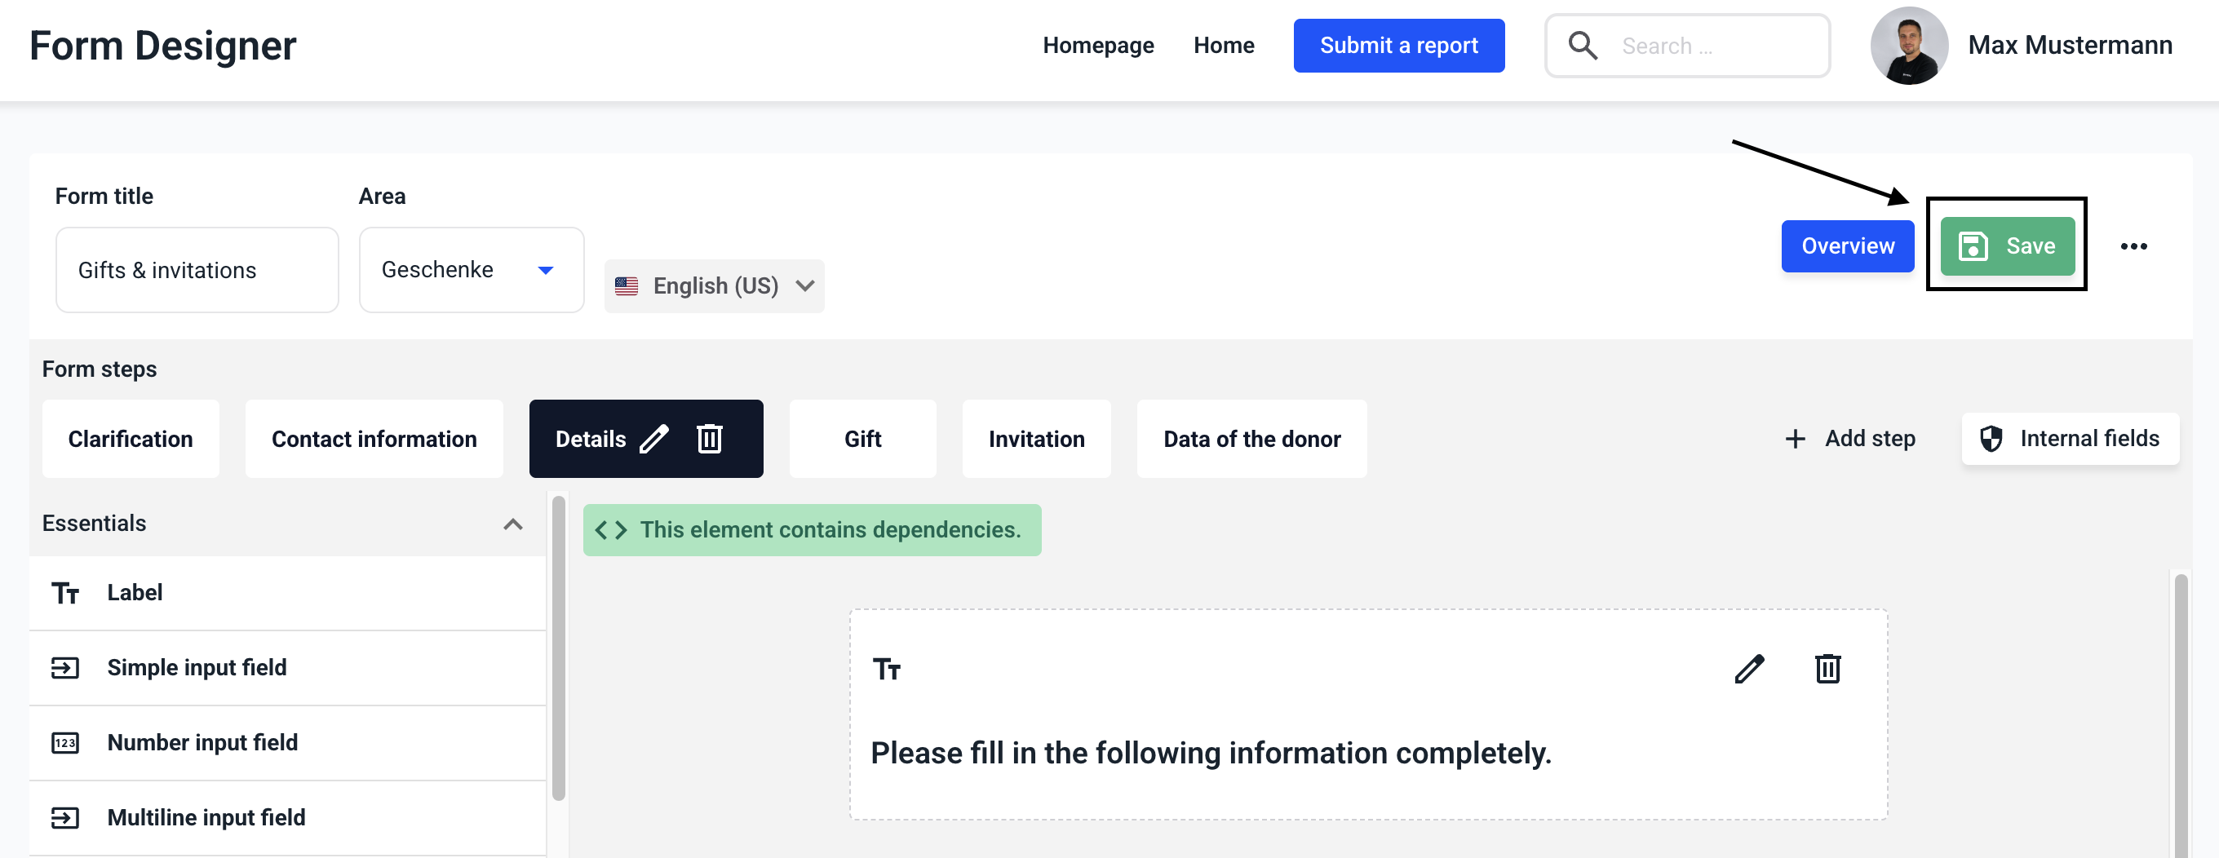Click the Overview button
2219x858 pixels.
click(x=1847, y=246)
